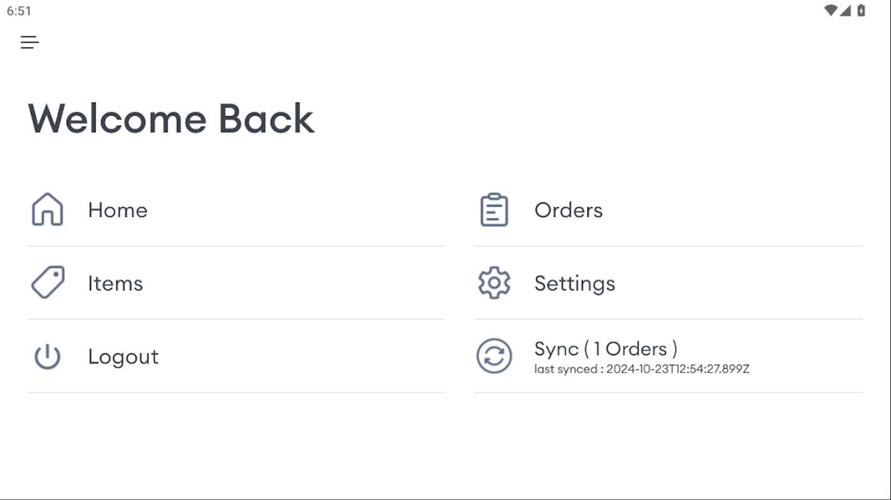This screenshot has height=500, width=891.
Task: Open the Orders menu label
Action: click(568, 210)
